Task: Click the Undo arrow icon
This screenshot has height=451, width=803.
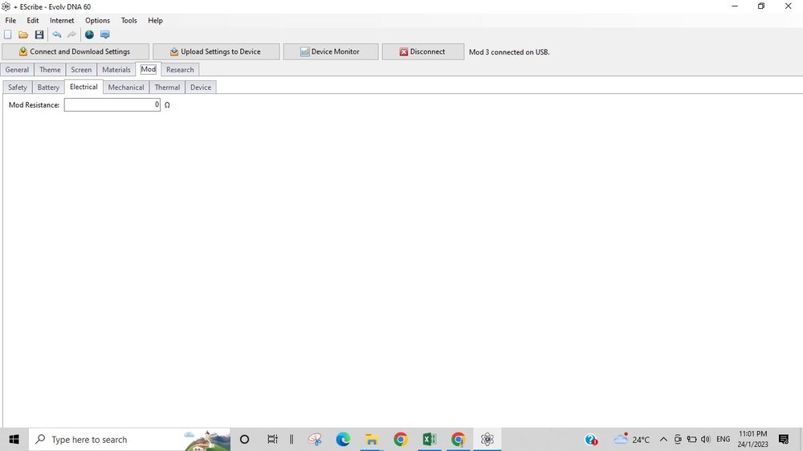Action: pyautogui.click(x=56, y=35)
